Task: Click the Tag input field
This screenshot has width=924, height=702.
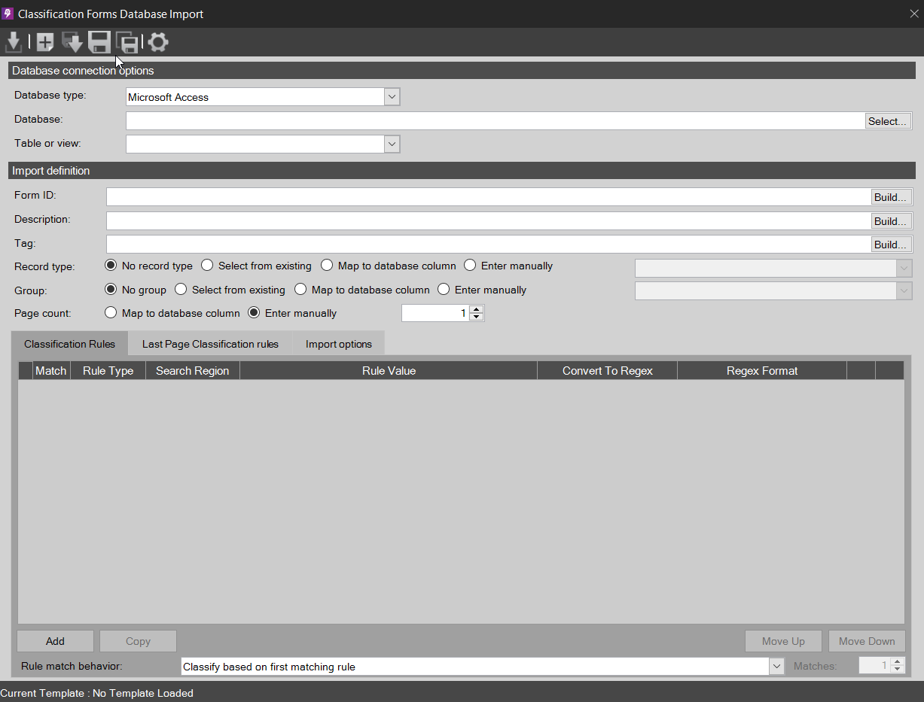Action: click(488, 245)
